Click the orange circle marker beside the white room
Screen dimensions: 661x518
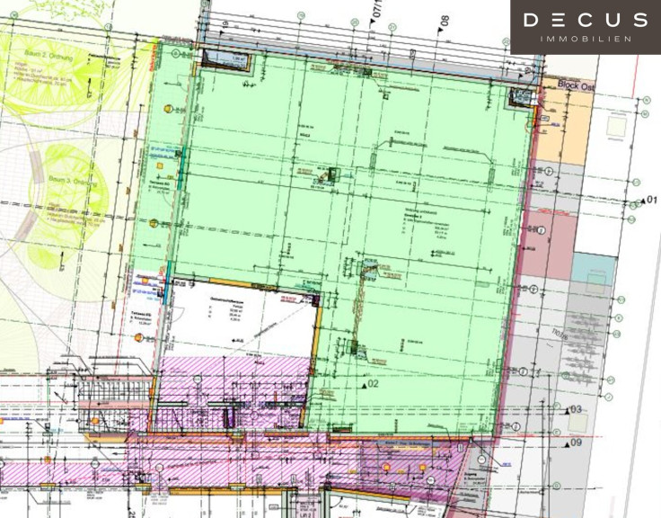[x=139, y=337]
